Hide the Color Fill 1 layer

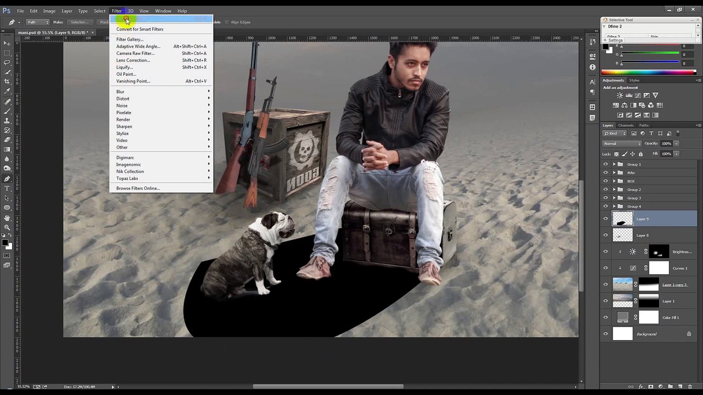click(606, 318)
